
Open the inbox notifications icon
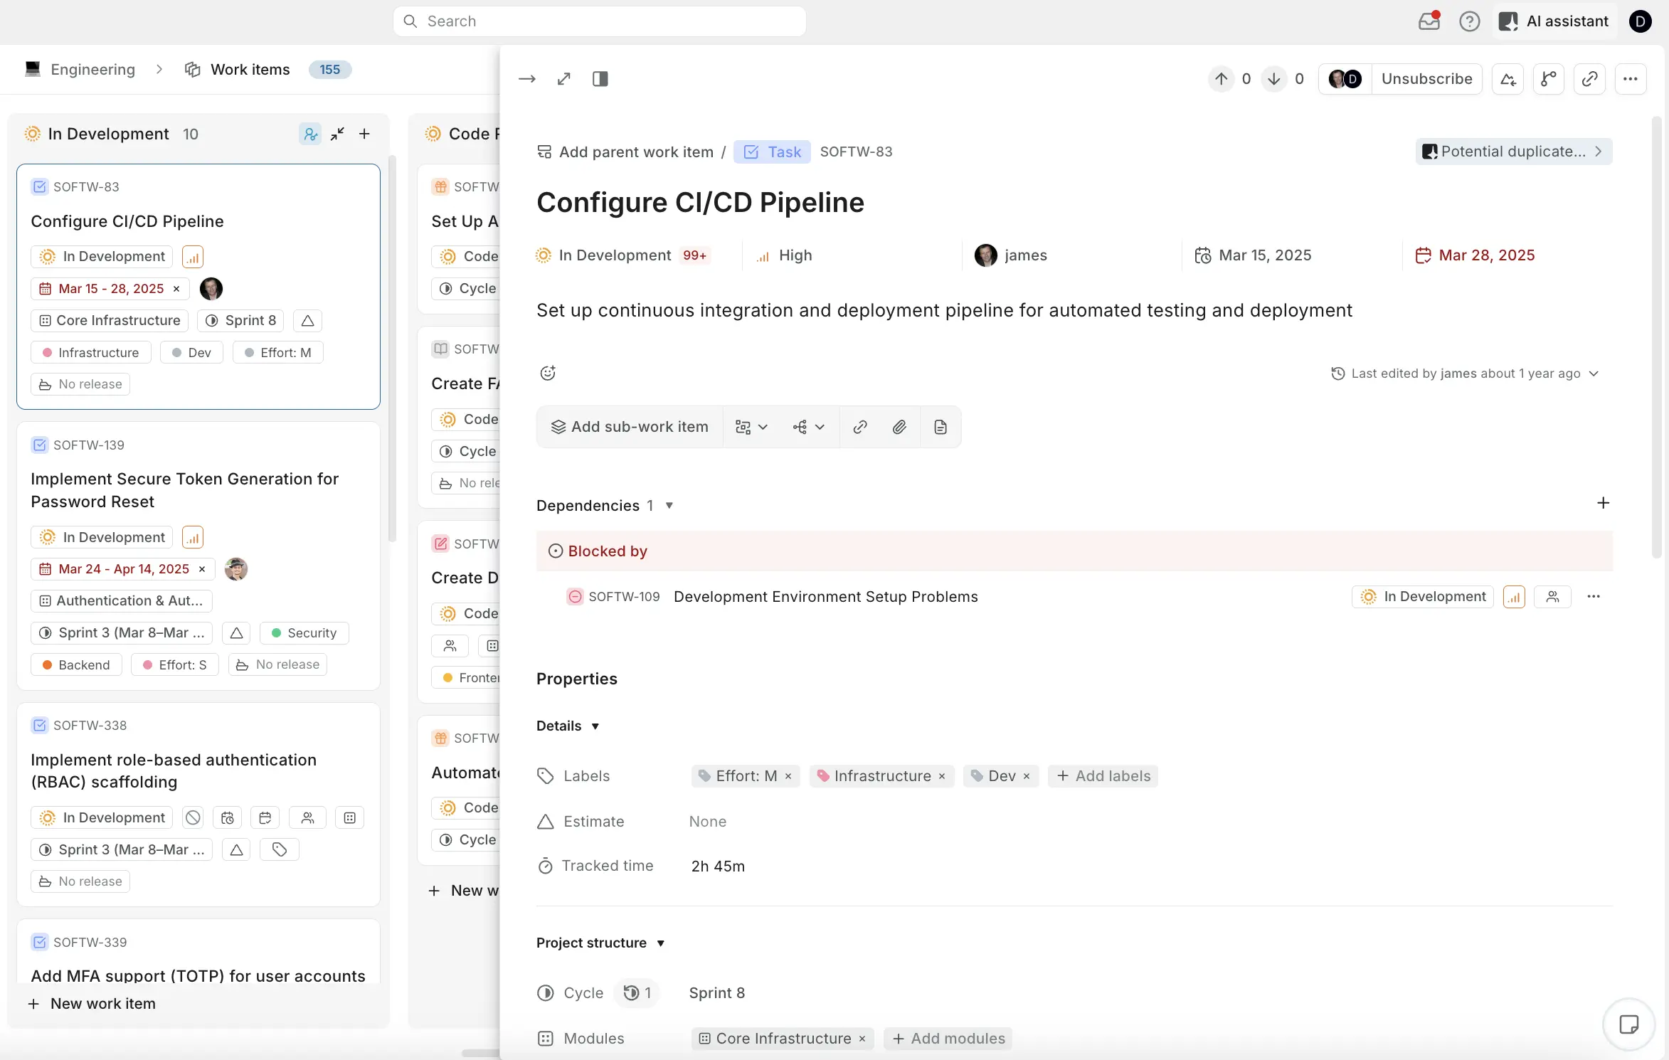pyautogui.click(x=1429, y=21)
